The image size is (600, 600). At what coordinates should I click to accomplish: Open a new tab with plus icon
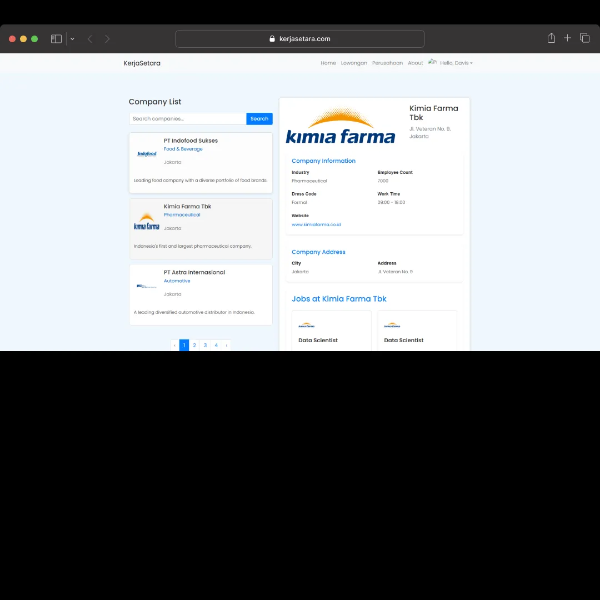point(567,38)
